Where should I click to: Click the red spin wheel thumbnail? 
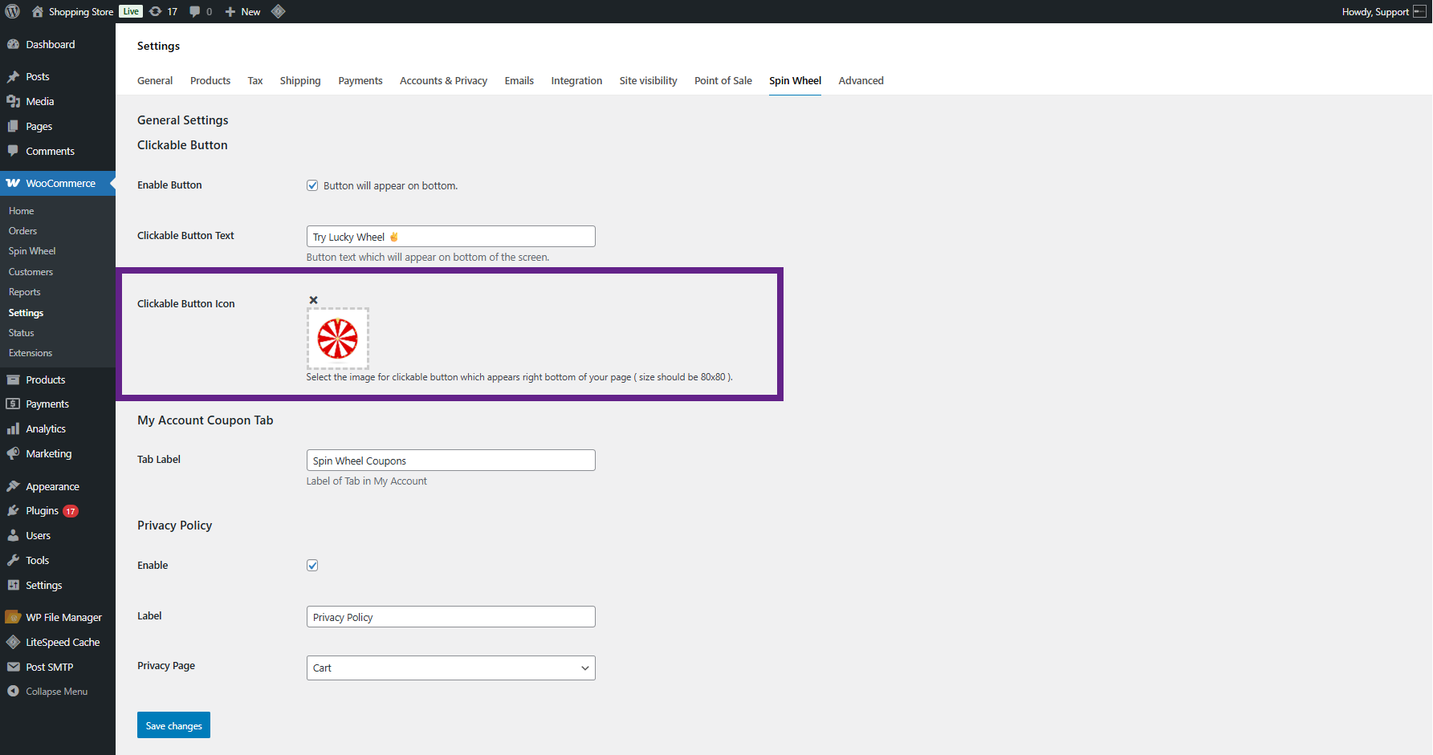(x=338, y=339)
